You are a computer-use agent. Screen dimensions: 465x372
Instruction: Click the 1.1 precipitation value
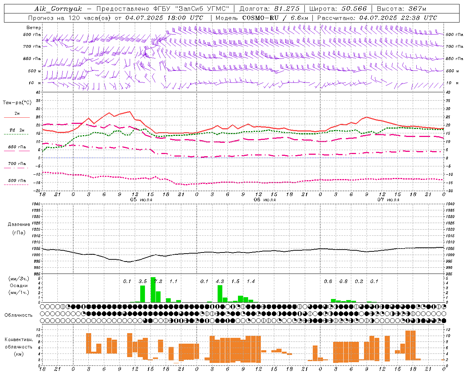point(174,281)
